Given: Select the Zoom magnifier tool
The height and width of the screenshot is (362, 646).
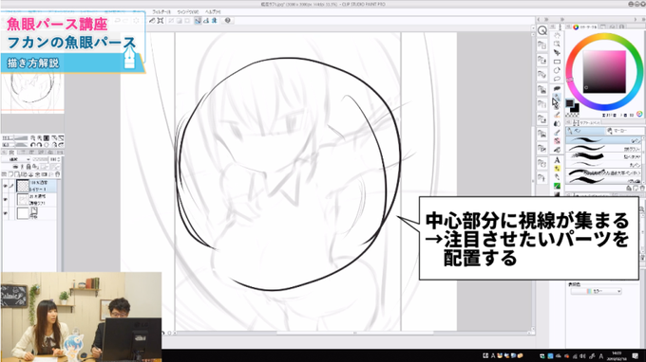Looking at the screenshot, I should tap(557, 44).
